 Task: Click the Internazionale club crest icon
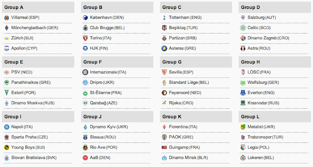(85, 72)
